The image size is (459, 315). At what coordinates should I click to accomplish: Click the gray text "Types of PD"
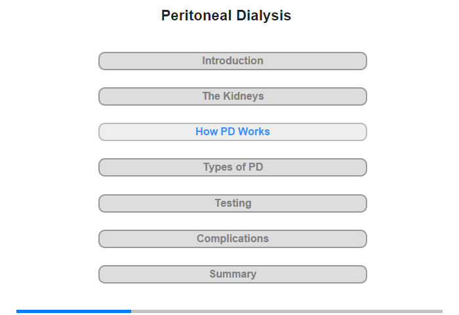click(x=233, y=167)
